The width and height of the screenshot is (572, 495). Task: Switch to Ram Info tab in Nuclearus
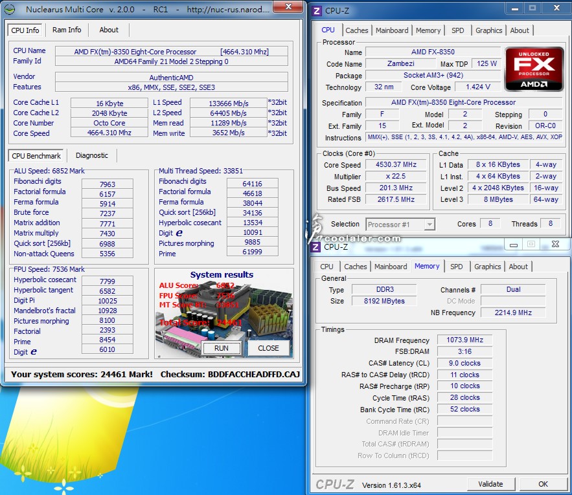(x=67, y=30)
